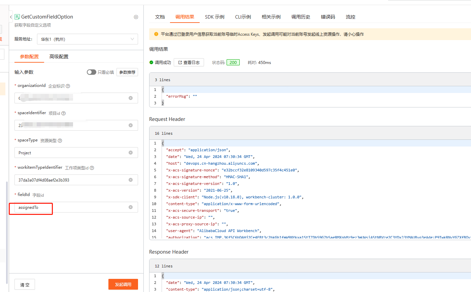The height and width of the screenshot is (292, 471).
Task: Open the 相关示例 tab
Action: coord(271,17)
